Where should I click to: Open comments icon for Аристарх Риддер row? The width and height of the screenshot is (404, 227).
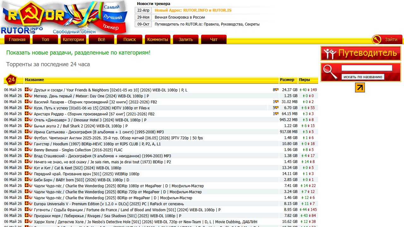point(276,114)
